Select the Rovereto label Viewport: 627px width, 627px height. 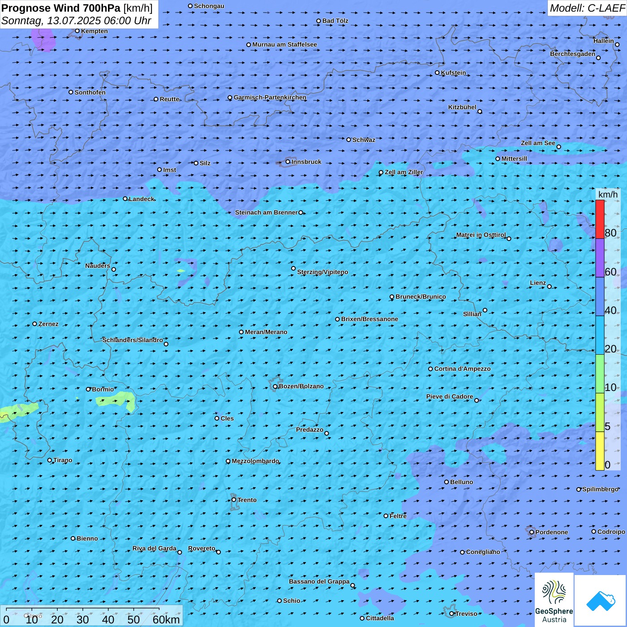202,548
